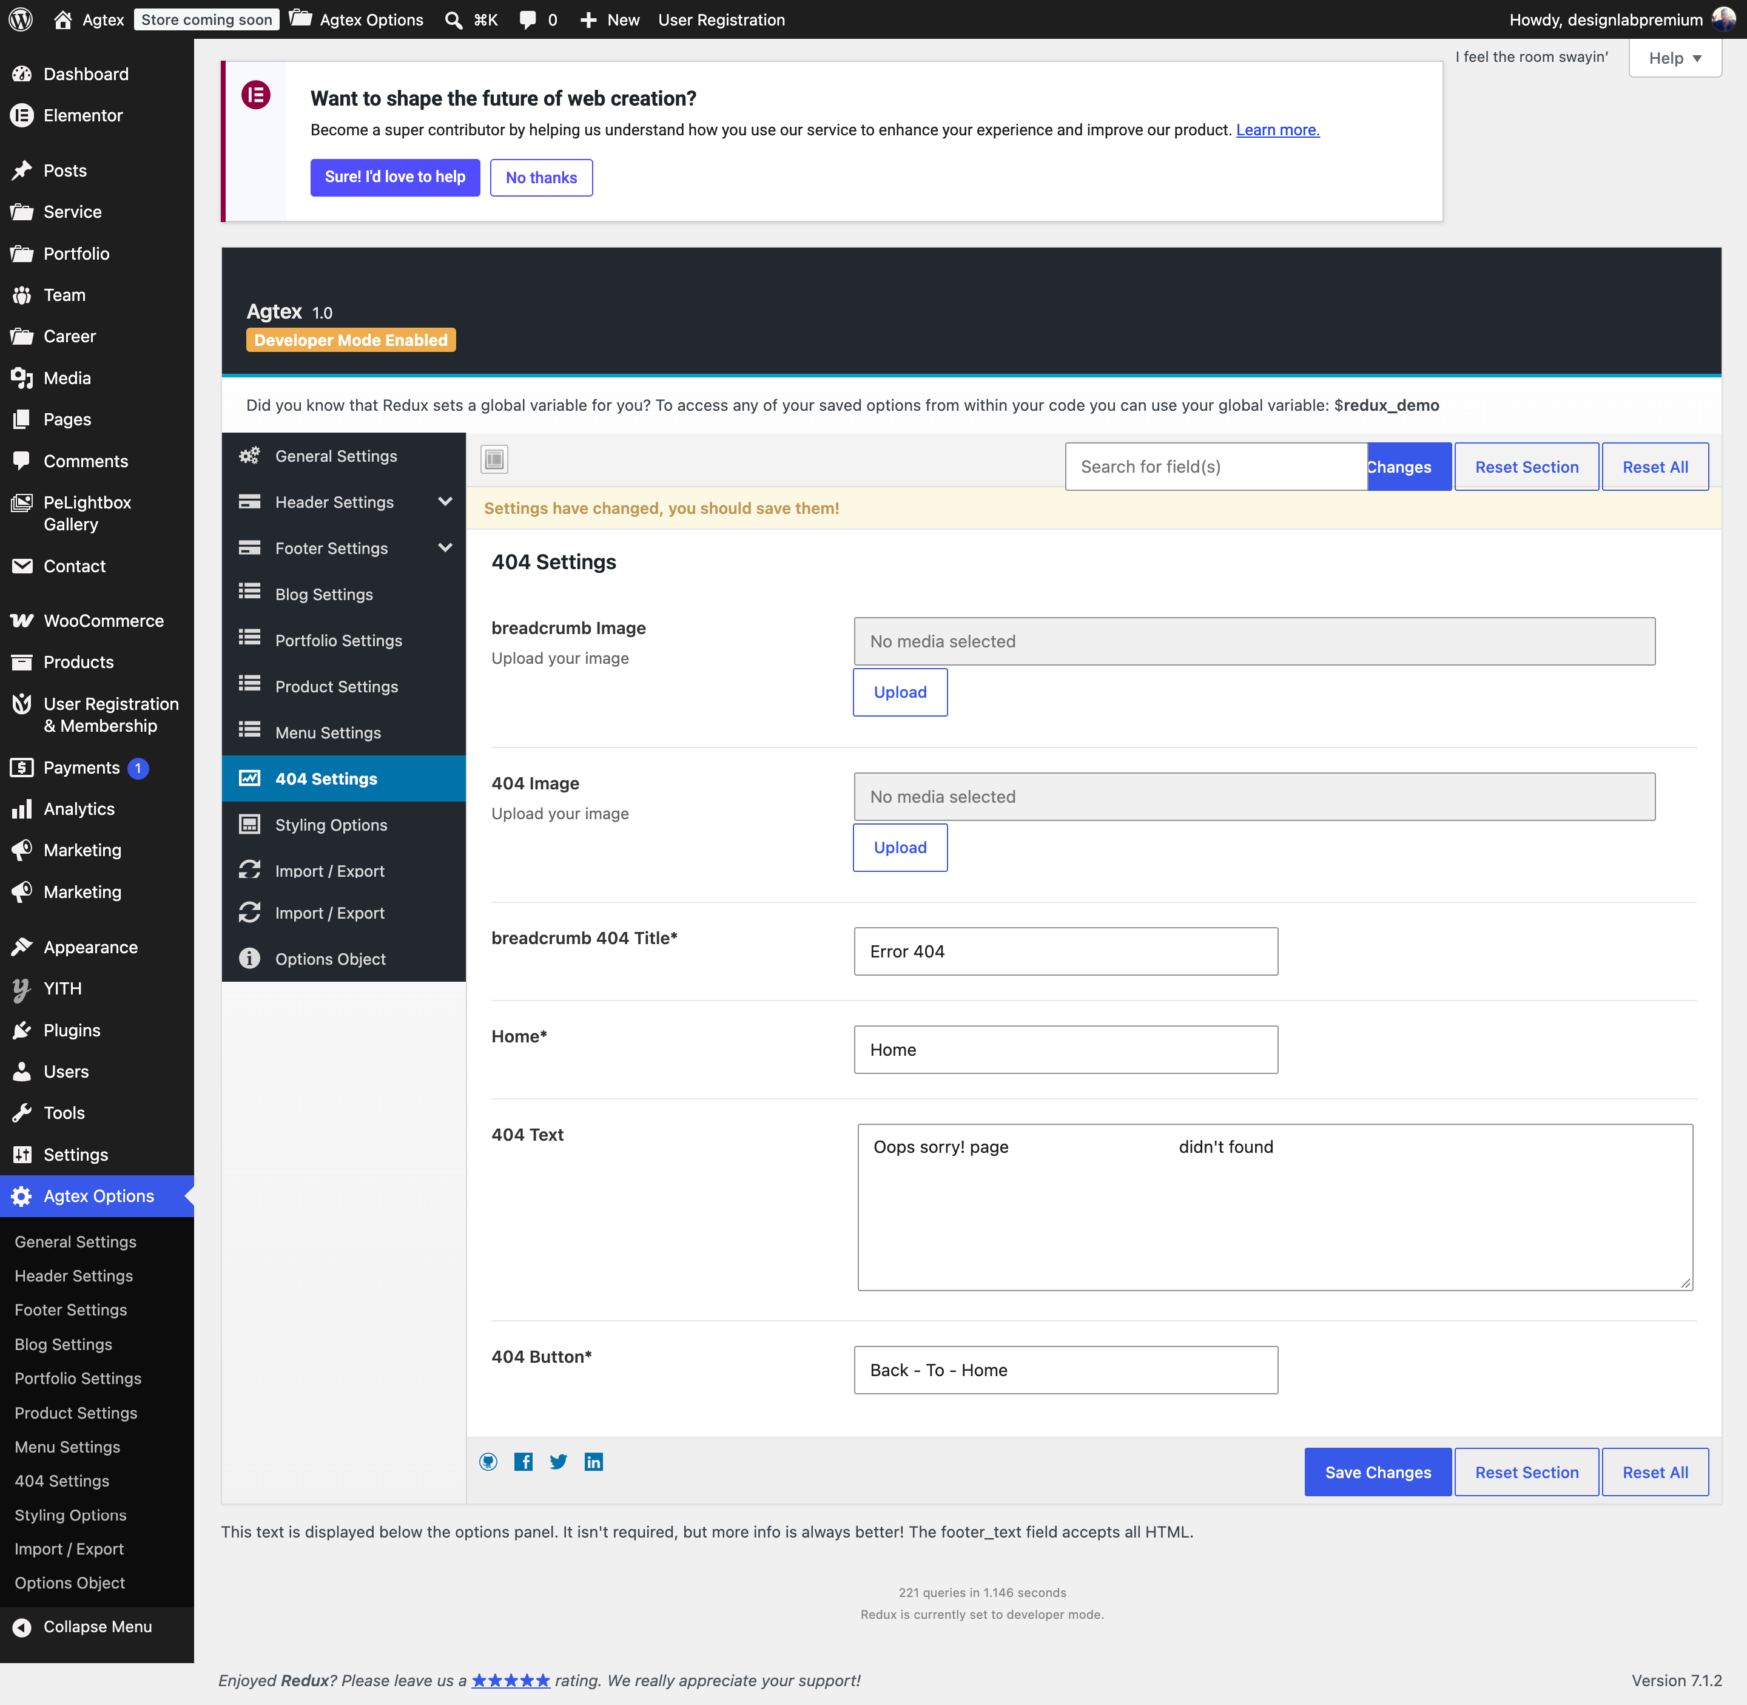Click the Tools wrench icon

tap(21, 1113)
